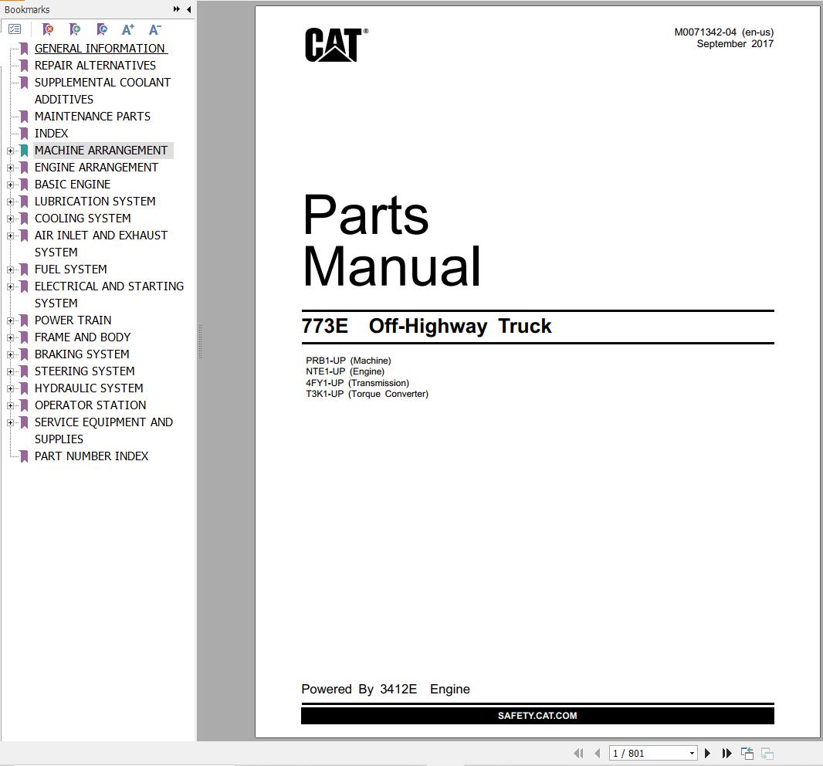Increase bookmark text size with A+
The height and width of the screenshot is (766, 823).
[x=128, y=29]
